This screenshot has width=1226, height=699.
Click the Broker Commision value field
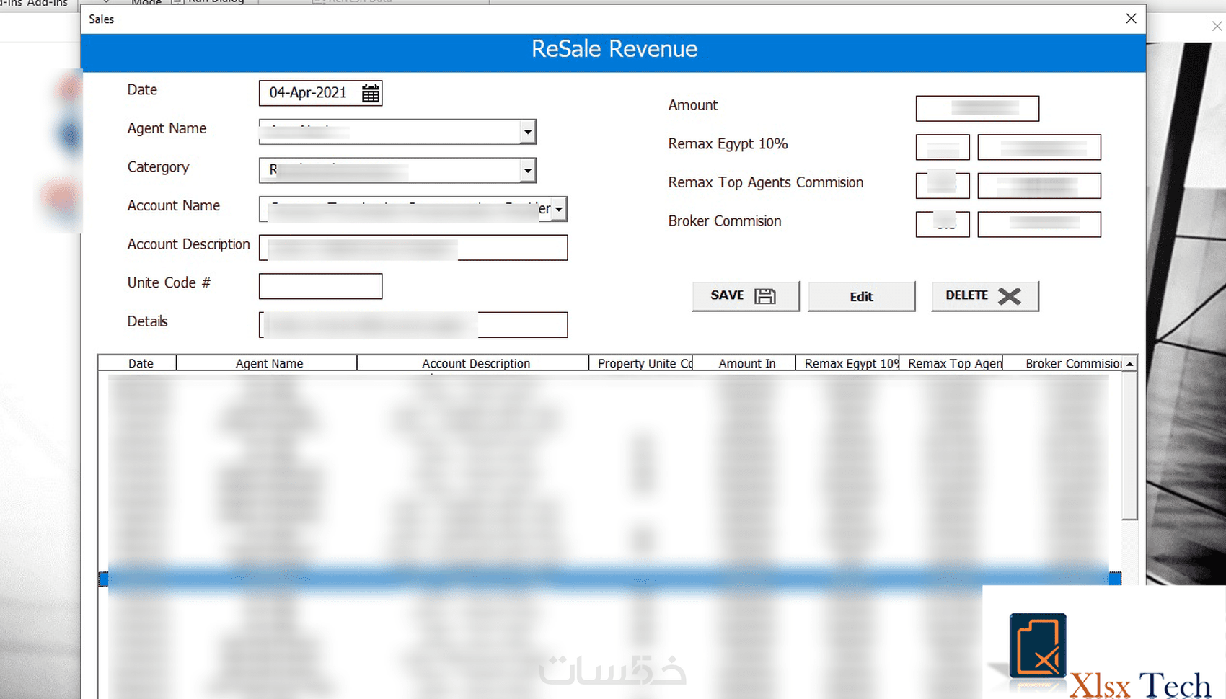click(x=1039, y=225)
